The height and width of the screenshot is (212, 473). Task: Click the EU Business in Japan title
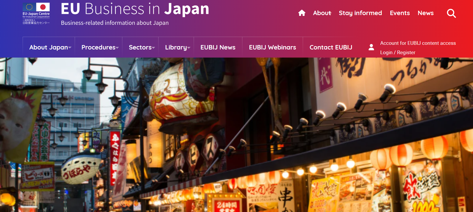pyautogui.click(x=135, y=9)
